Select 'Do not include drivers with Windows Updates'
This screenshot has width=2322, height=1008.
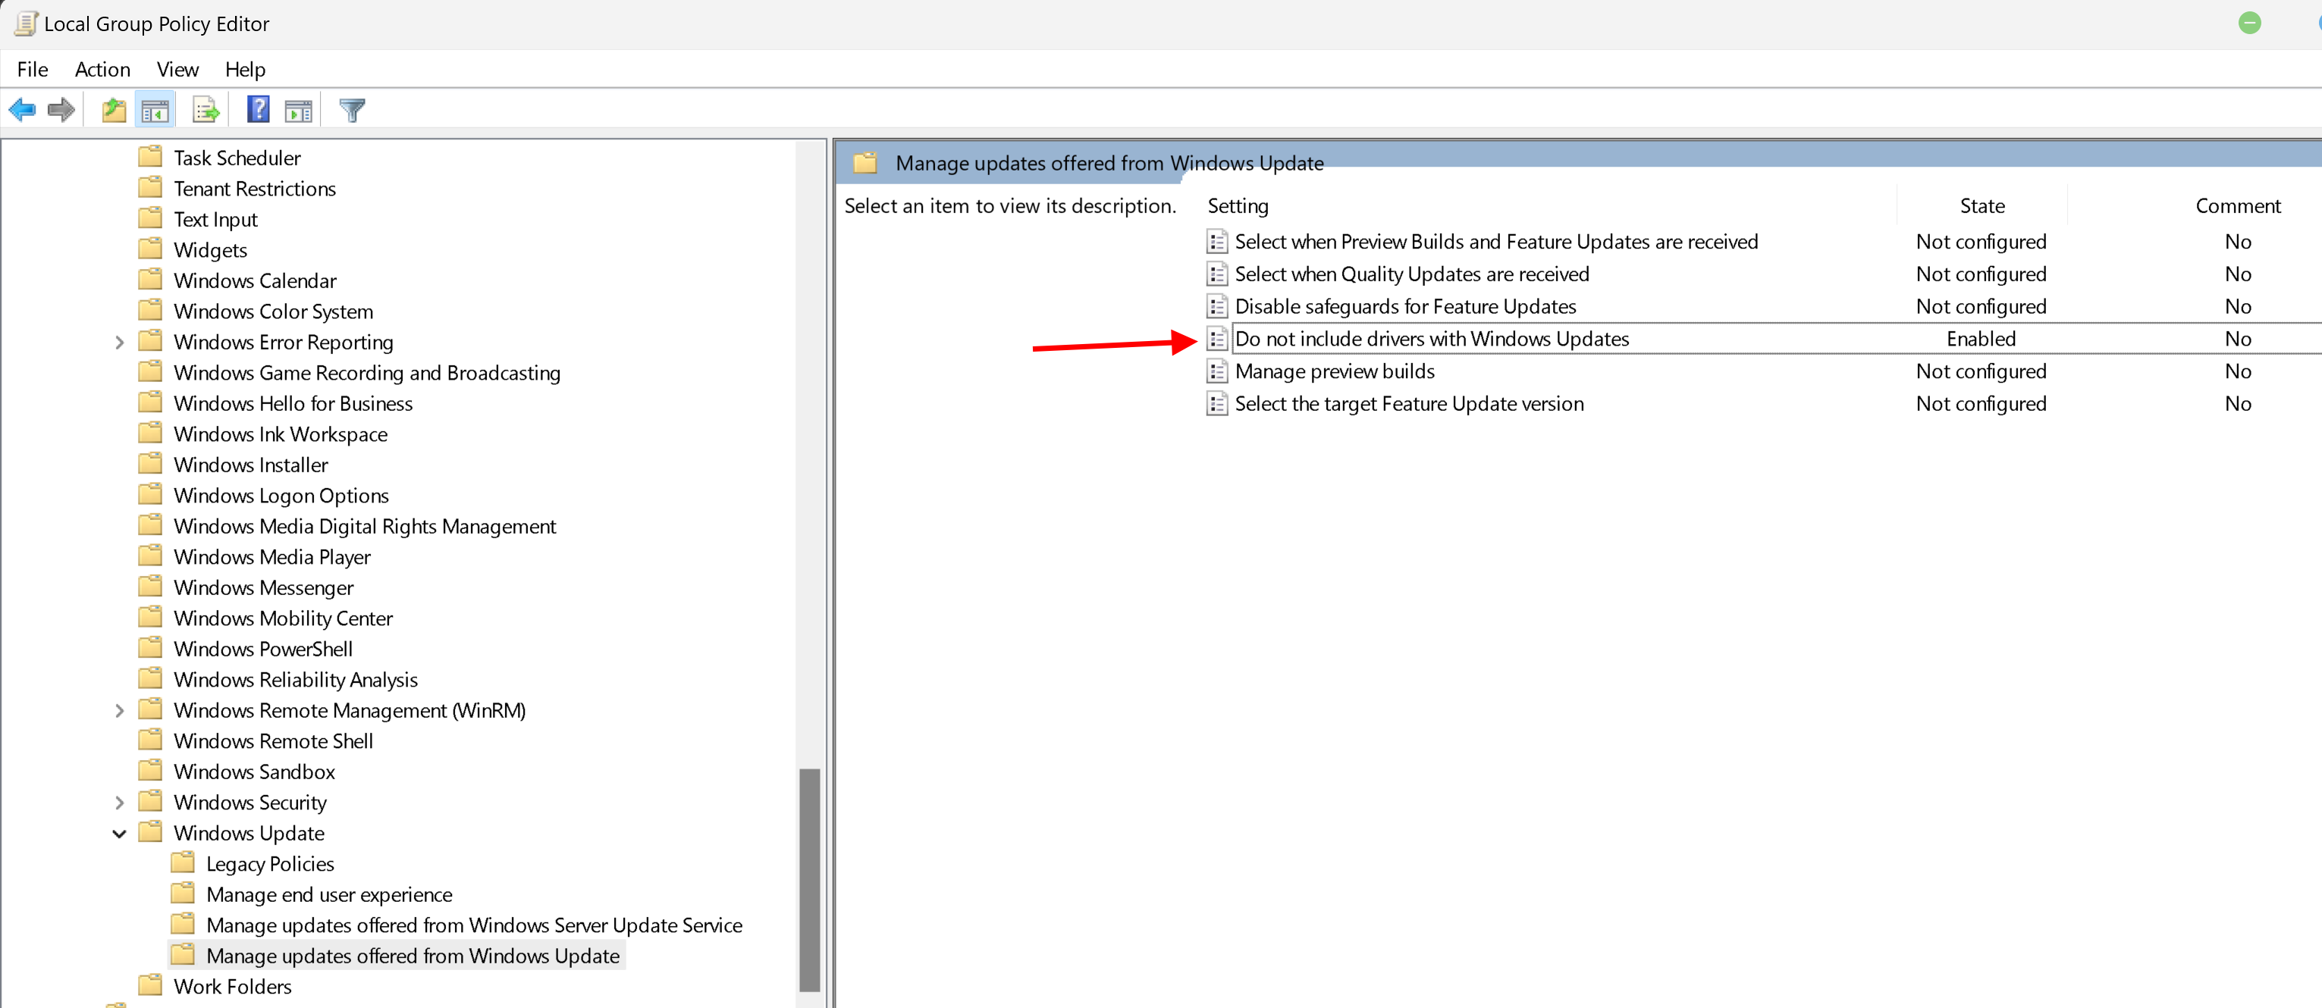(1432, 339)
